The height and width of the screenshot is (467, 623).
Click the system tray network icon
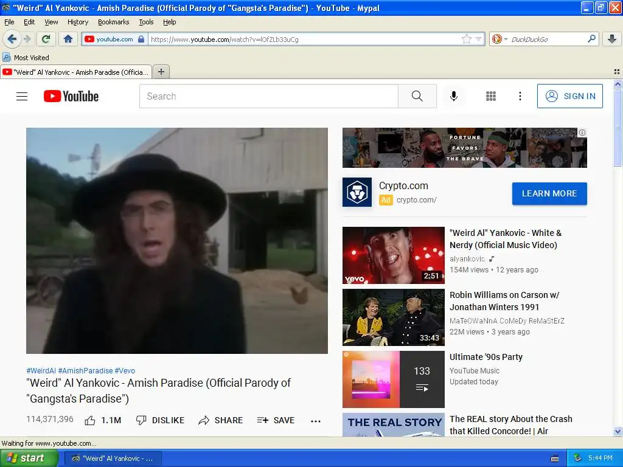click(577, 458)
